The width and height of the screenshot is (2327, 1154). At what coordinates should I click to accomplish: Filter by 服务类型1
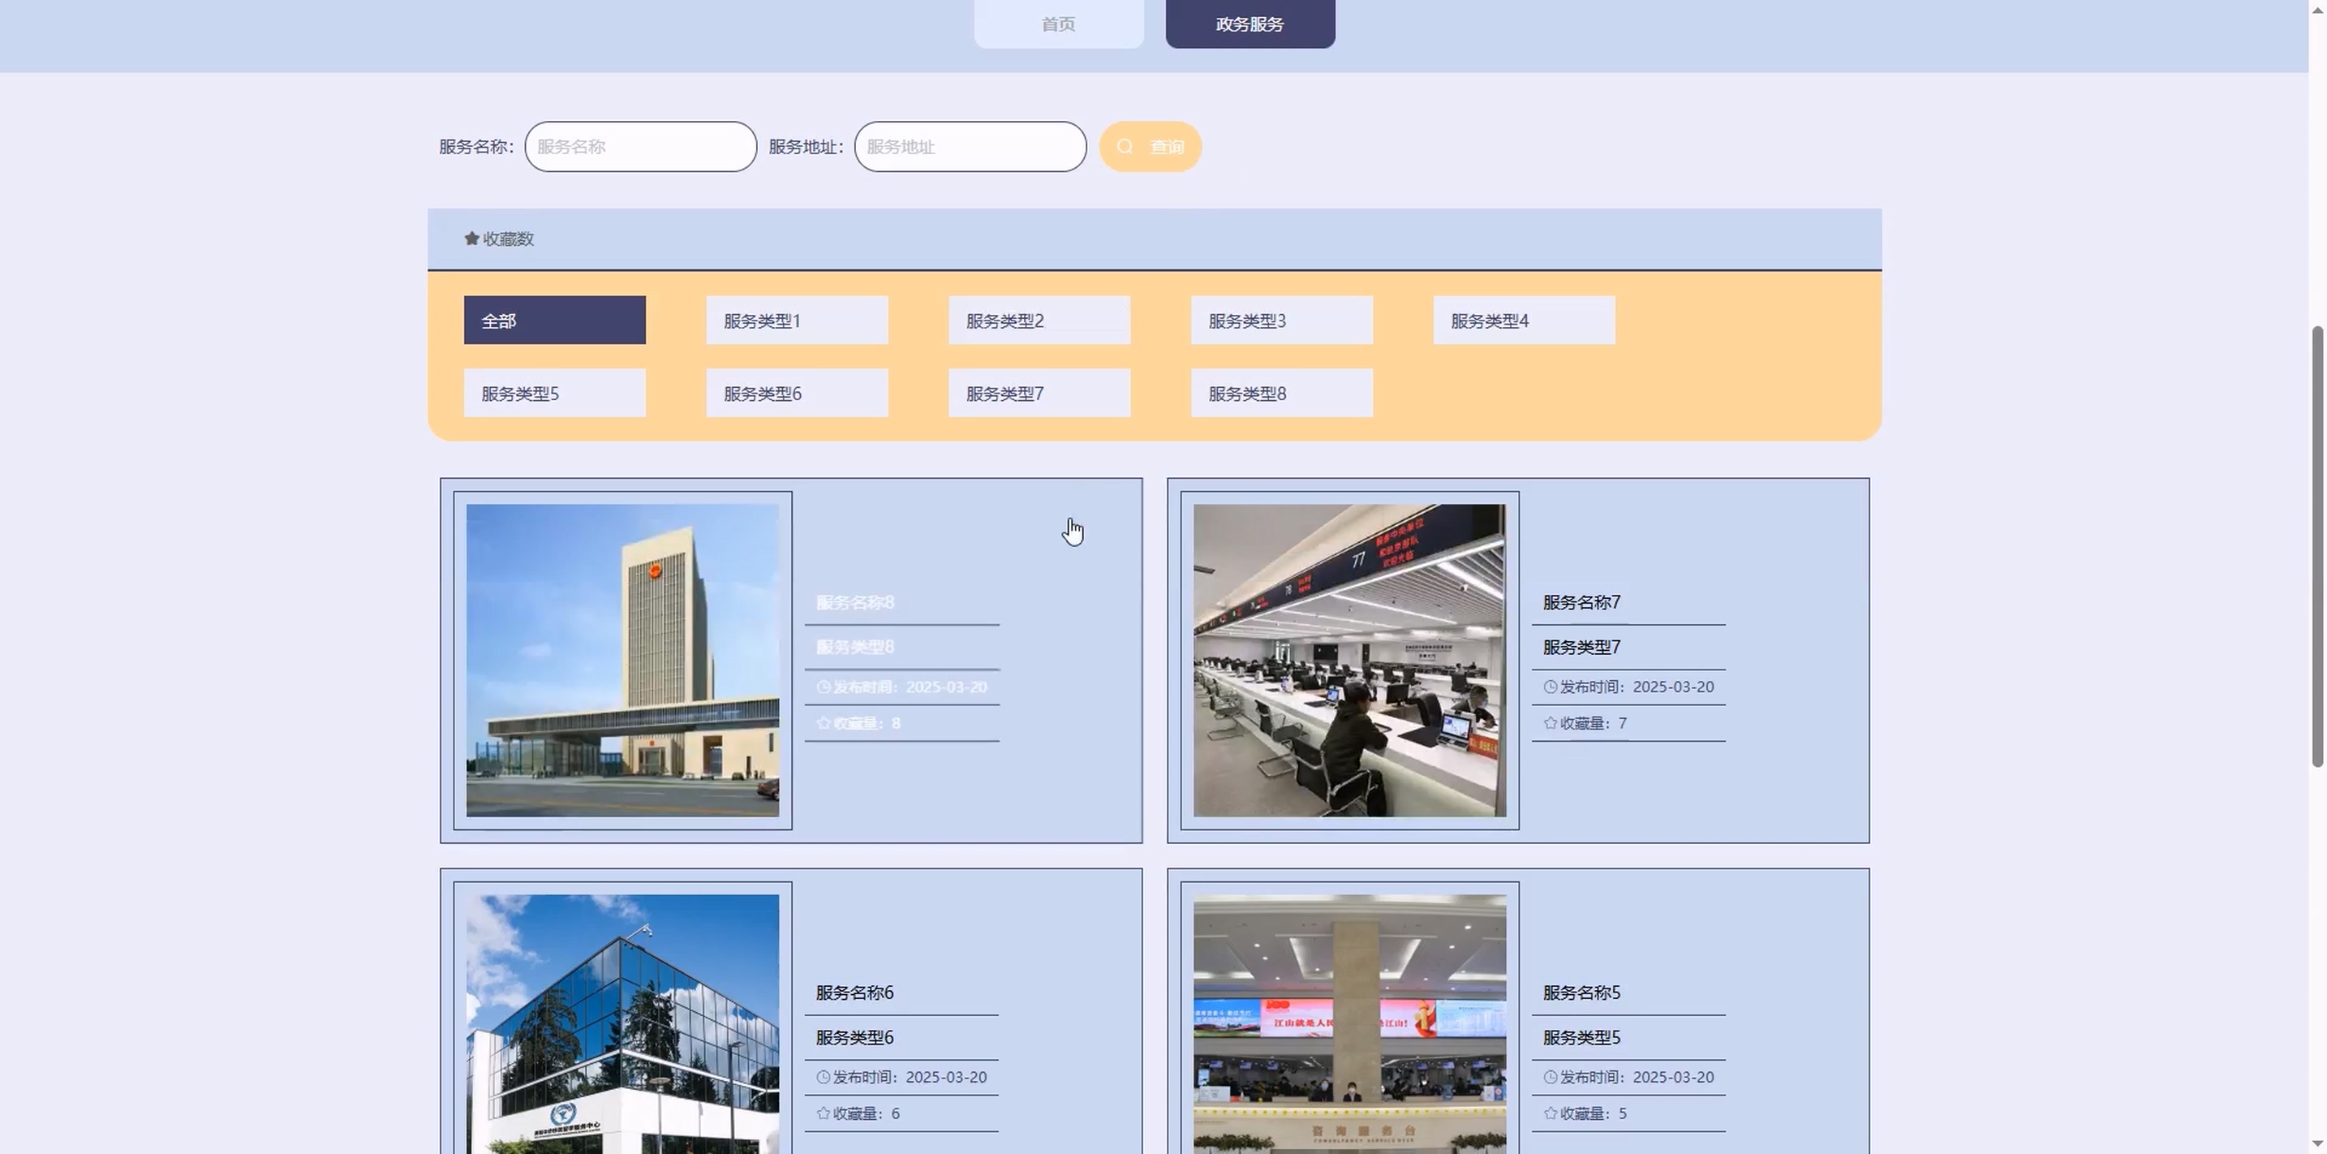point(796,320)
